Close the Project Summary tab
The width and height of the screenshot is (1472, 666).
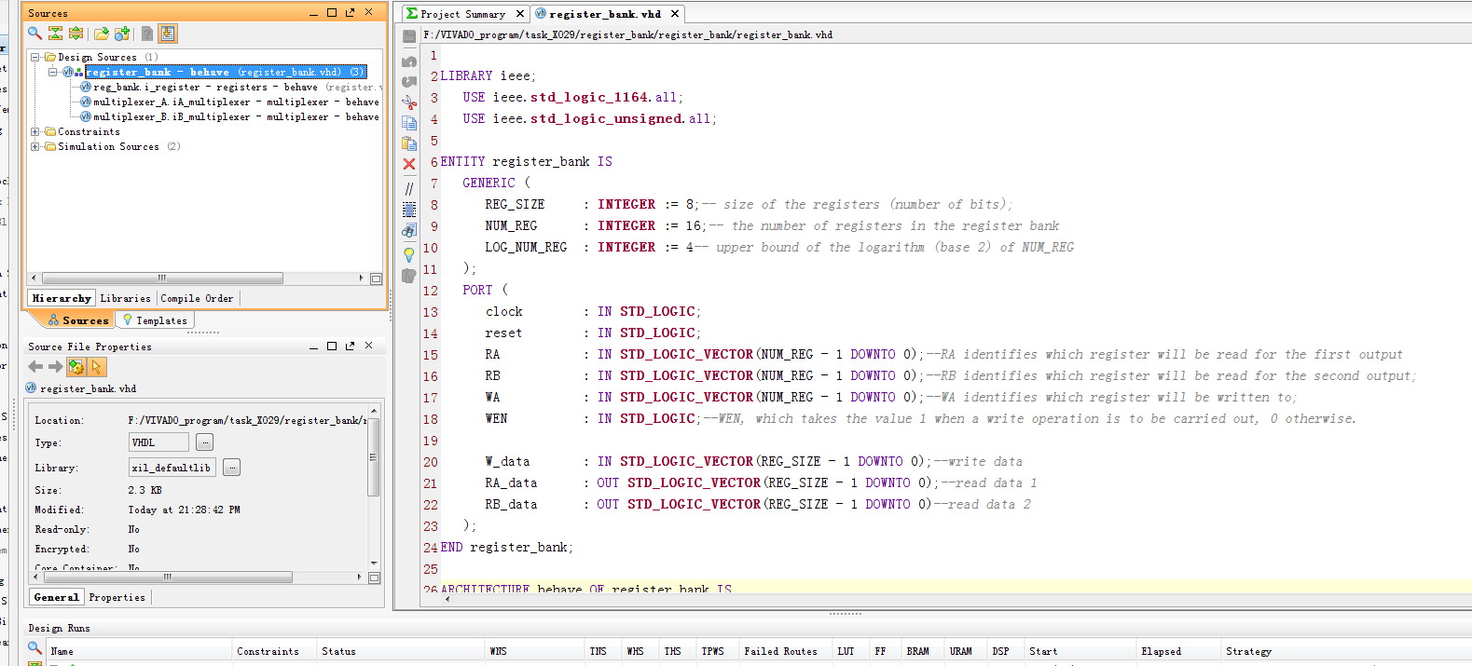pyautogui.click(x=520, y=14)
